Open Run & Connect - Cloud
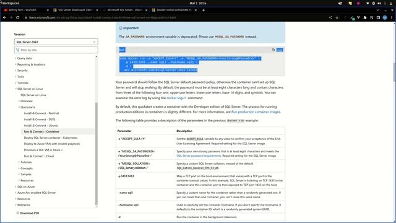The width and height of the screenshot is (396, 223). pos(39,156)
